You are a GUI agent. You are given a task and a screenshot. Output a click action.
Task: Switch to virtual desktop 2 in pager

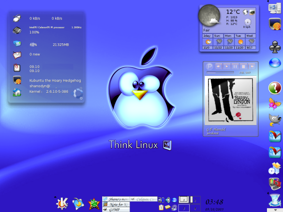195,200
